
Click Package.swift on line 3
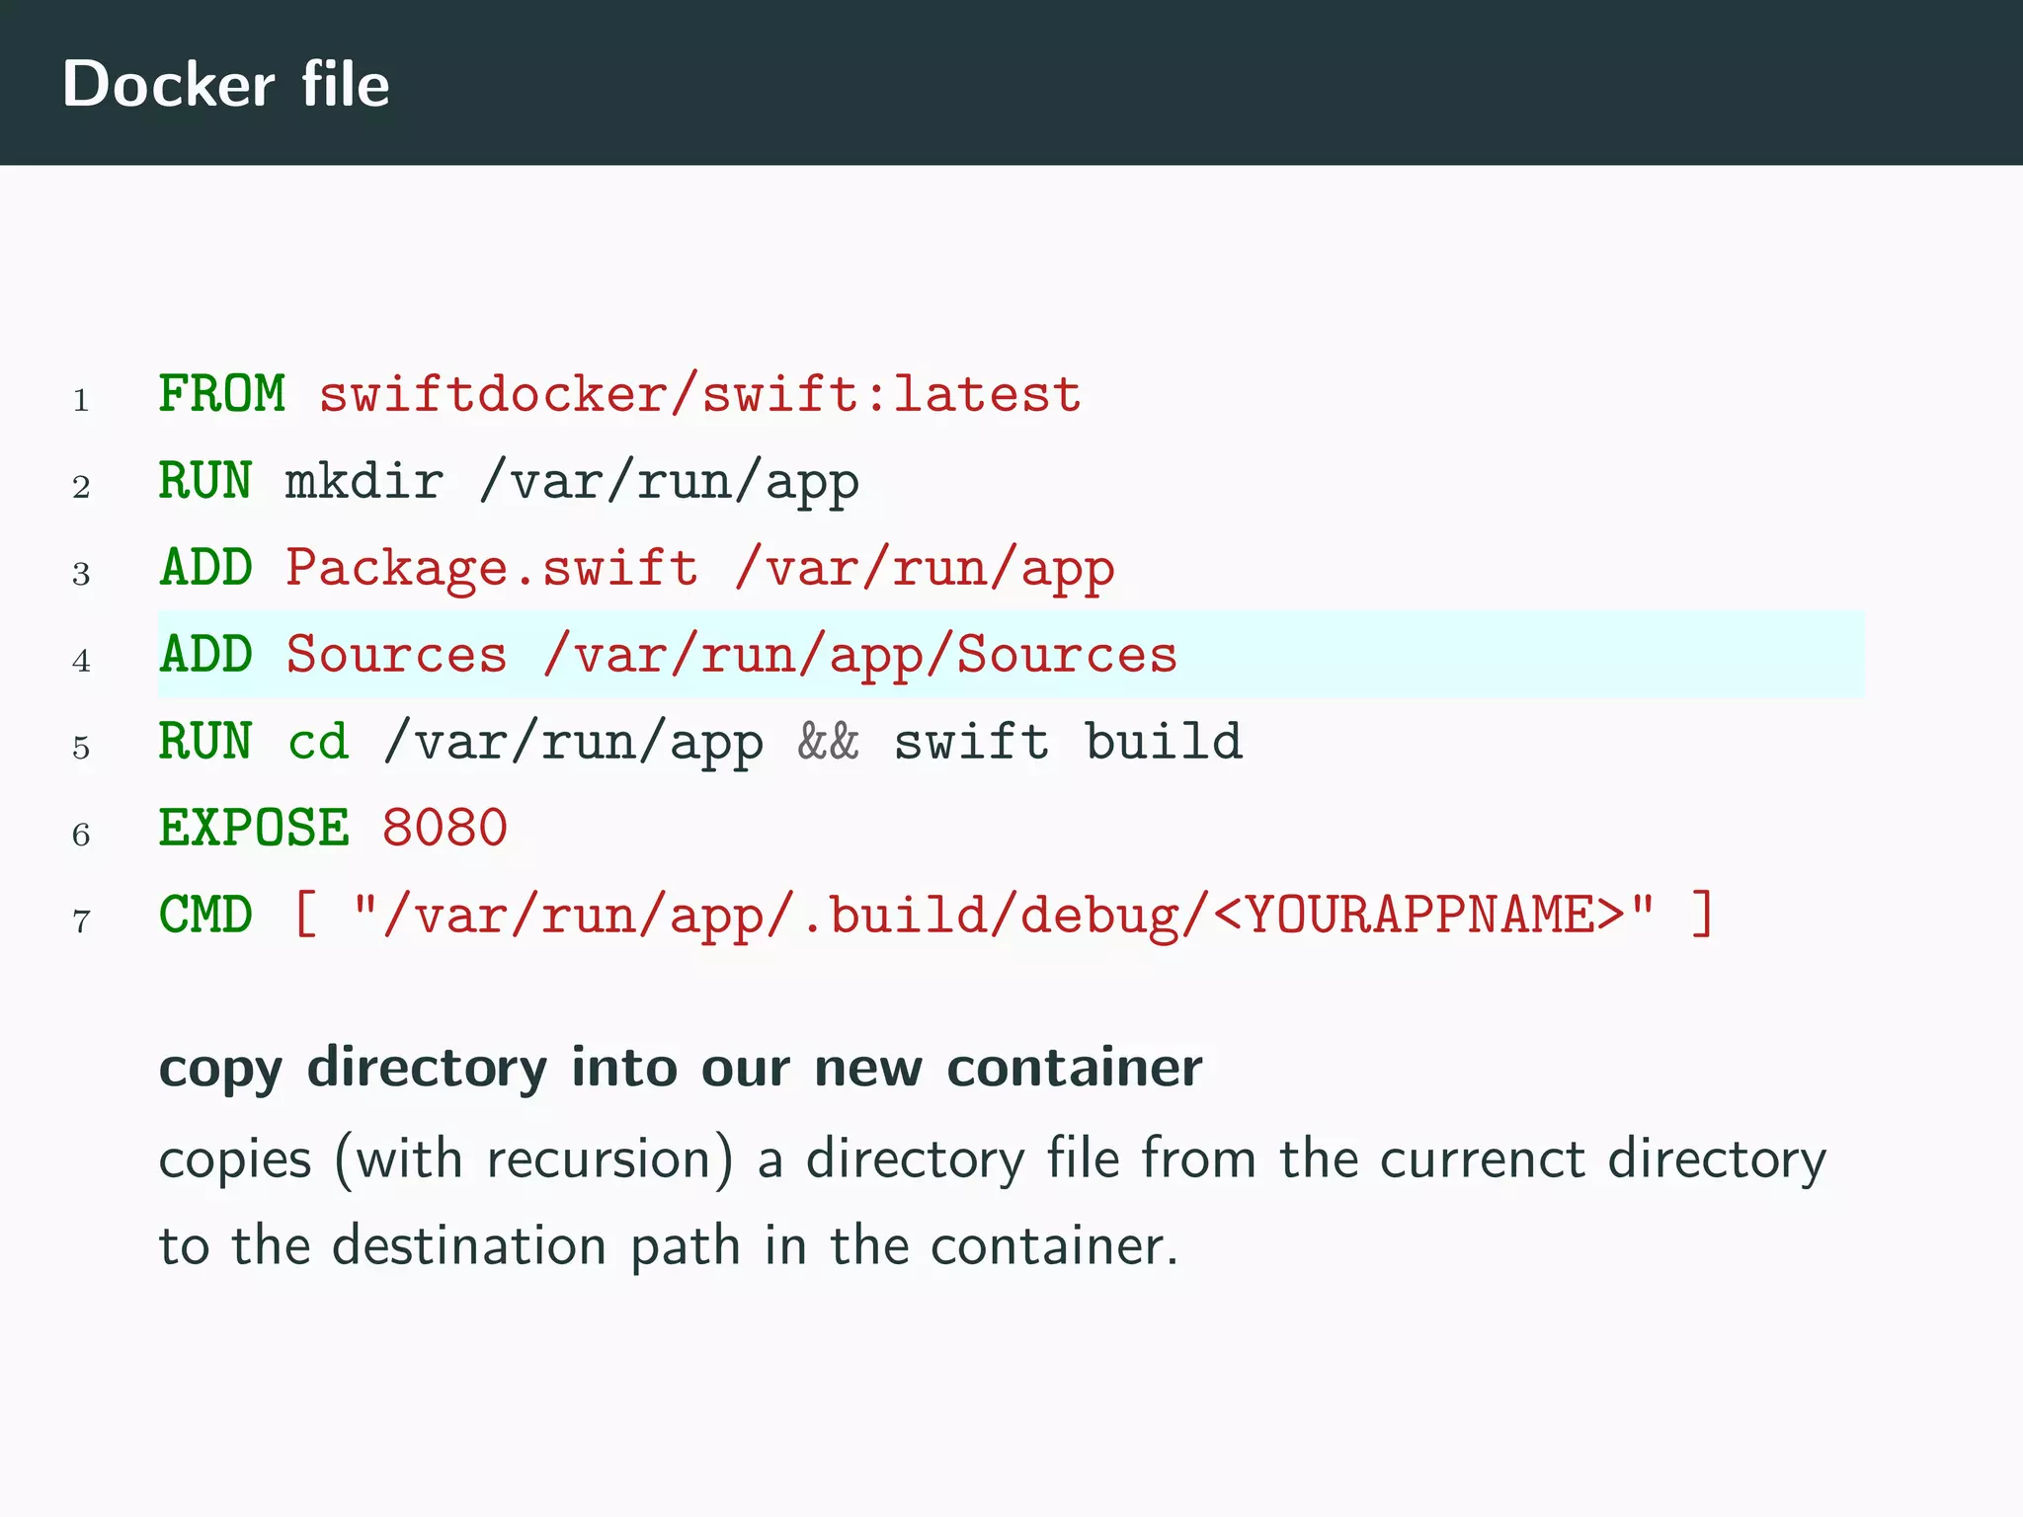tap(491, 569)
